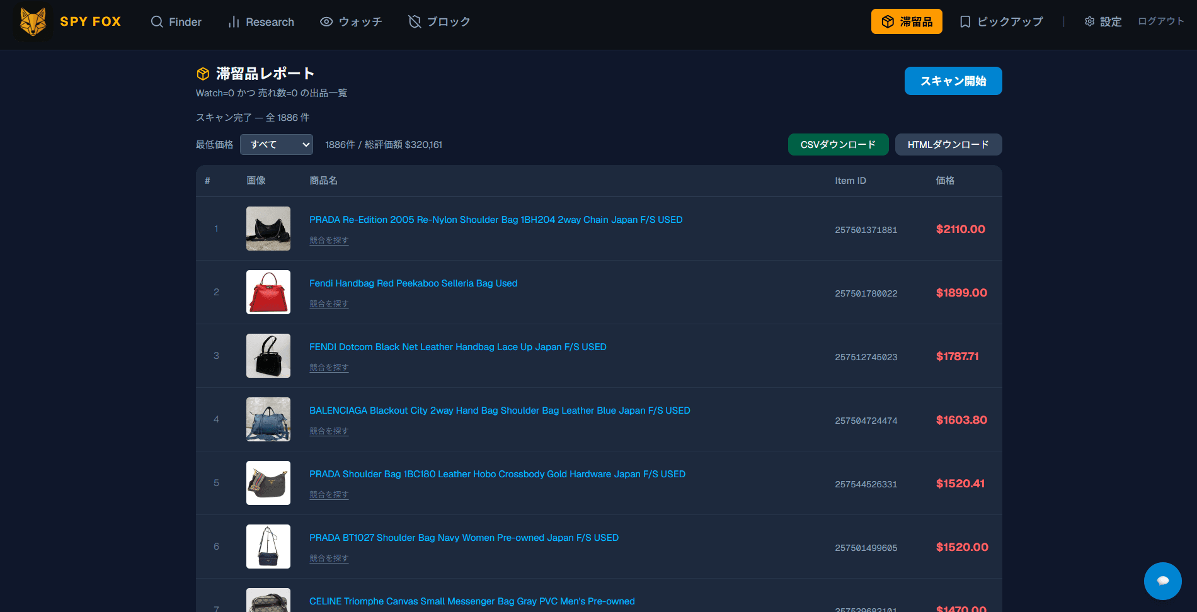Click the PRADA 1BC180 hobo bag thumbnail
This screenshot has height=612, width=1197.
coord(268,483)
